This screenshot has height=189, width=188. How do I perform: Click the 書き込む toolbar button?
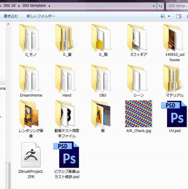point(11,16)
